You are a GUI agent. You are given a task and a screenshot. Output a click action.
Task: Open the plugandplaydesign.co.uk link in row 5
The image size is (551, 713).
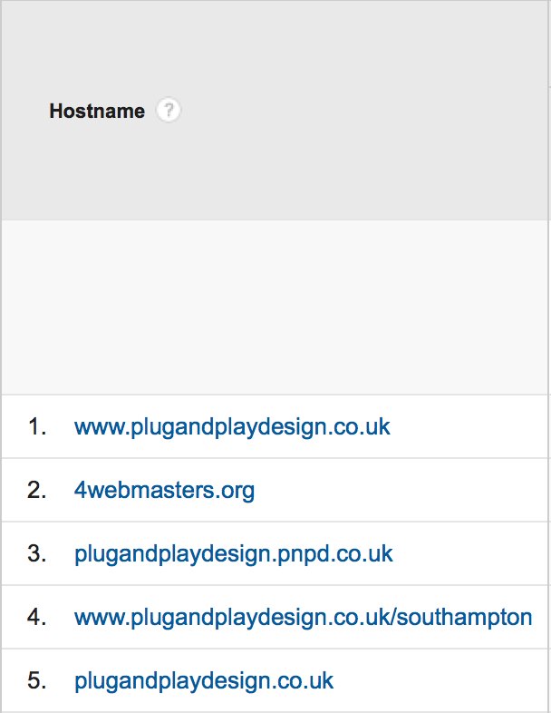pyautogui.click(x=204, y=681)
